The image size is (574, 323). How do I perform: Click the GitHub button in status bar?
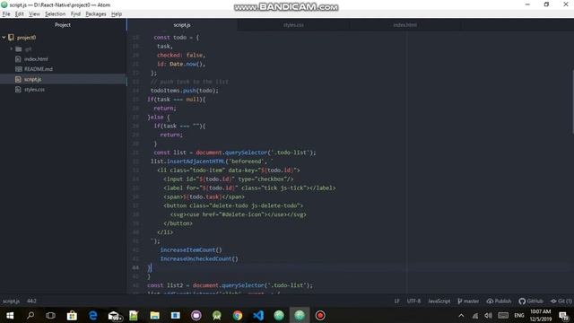click(x=531, y=301)
